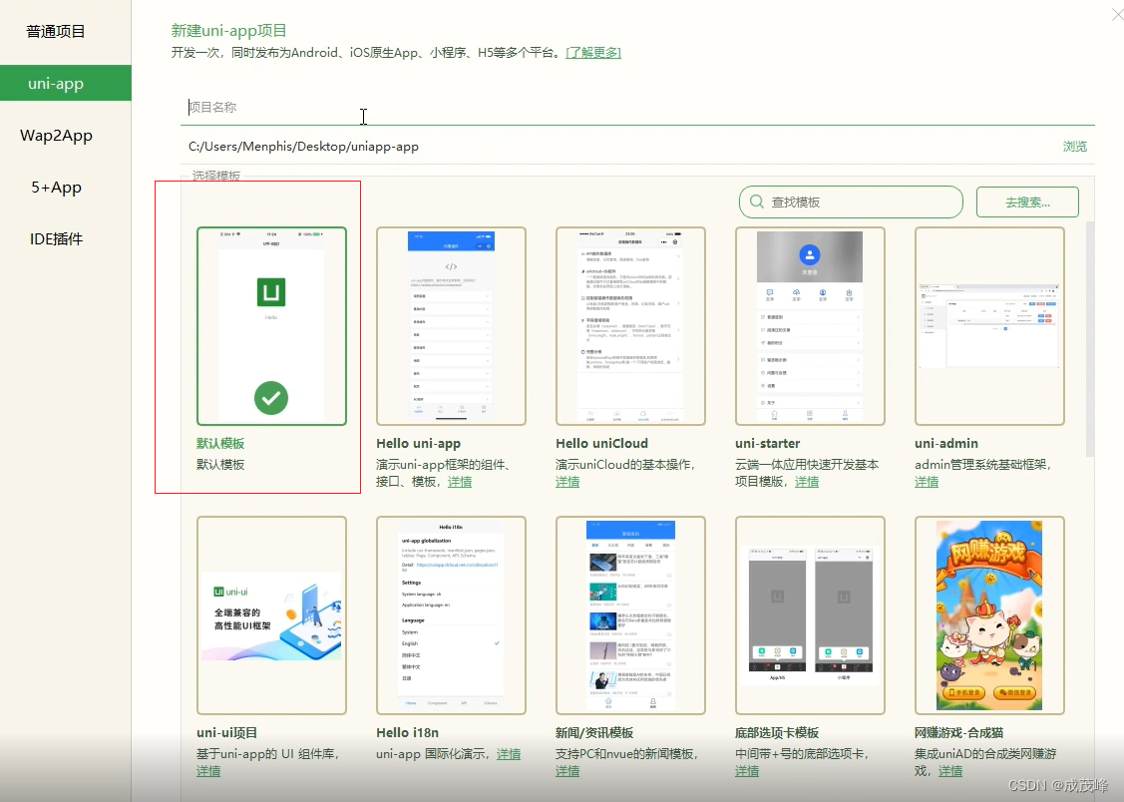The width and height of the screenshot is (1124, 802).
Task: Choose the 新闻/资讯模板 thumbnail
Action: [x=630, y=615]
